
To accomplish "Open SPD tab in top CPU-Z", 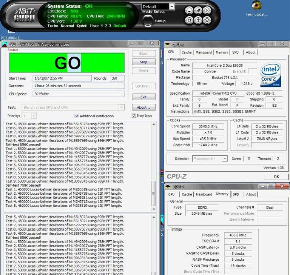I will (236, 52).
